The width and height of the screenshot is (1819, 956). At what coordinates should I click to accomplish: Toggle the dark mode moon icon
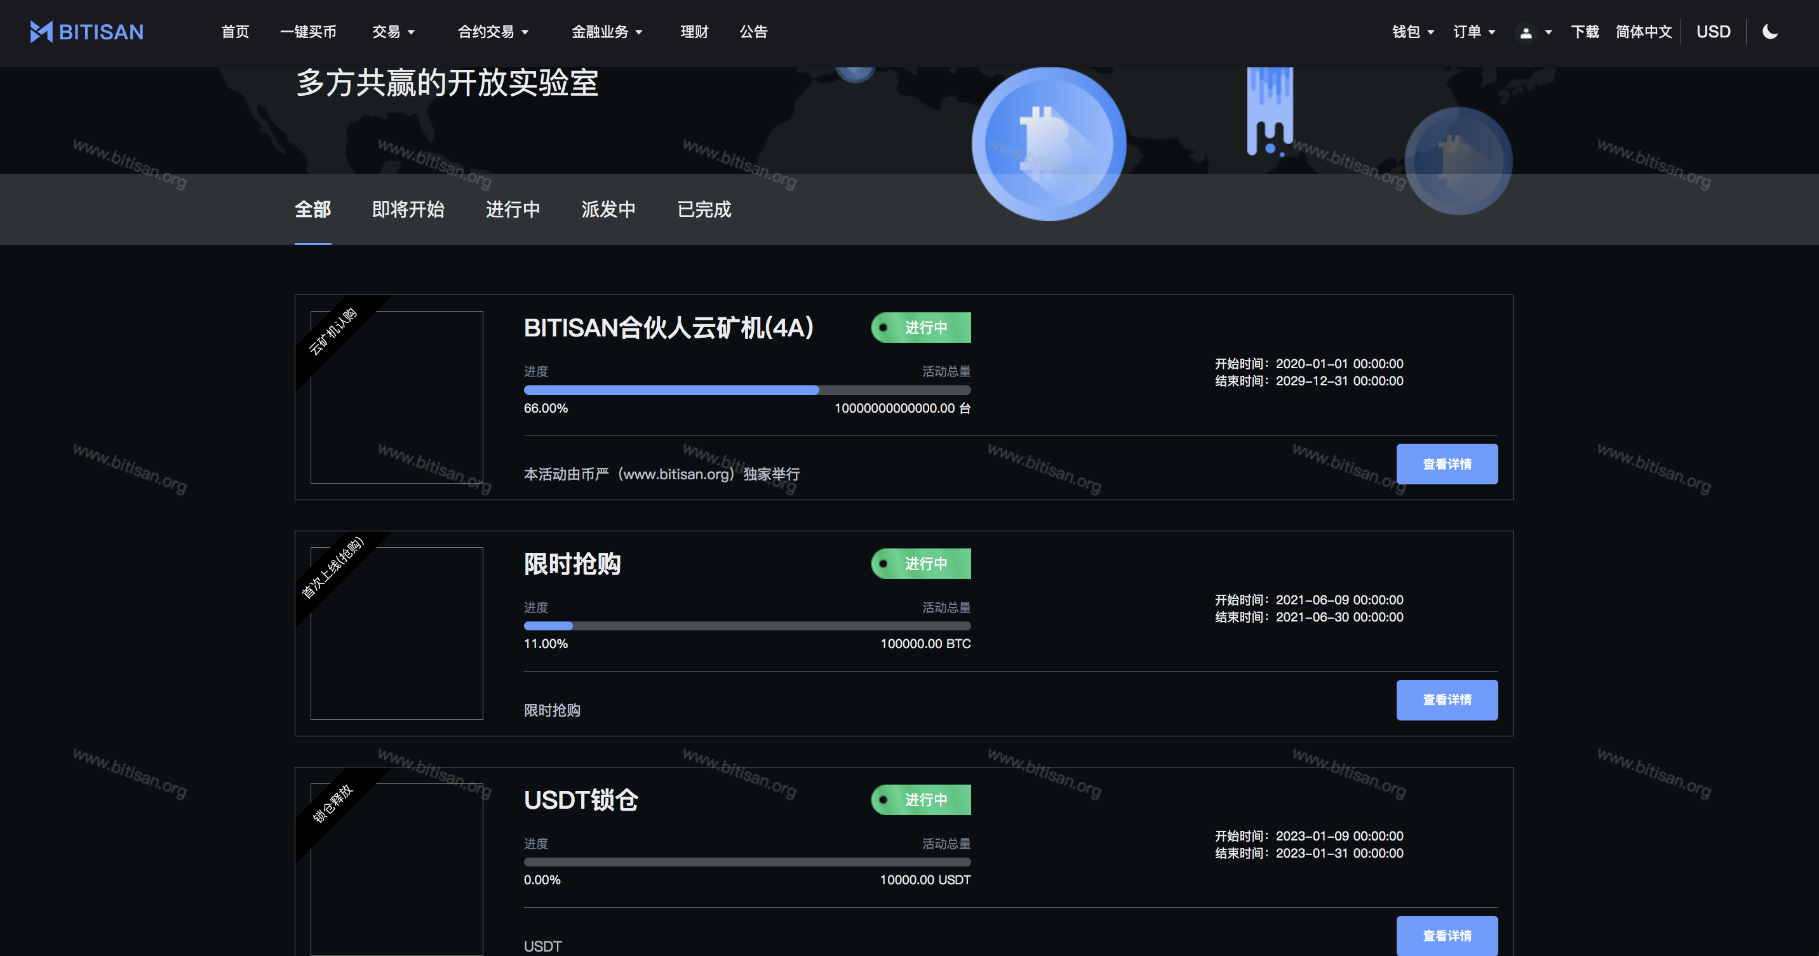[1769, 32]
